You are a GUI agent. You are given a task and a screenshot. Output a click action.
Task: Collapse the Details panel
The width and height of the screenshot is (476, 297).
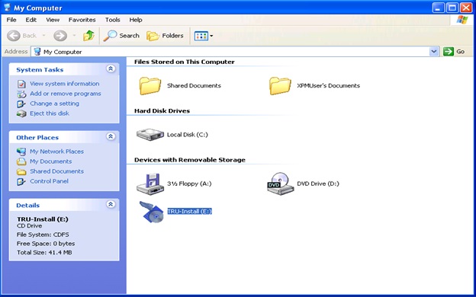[111, 204]
